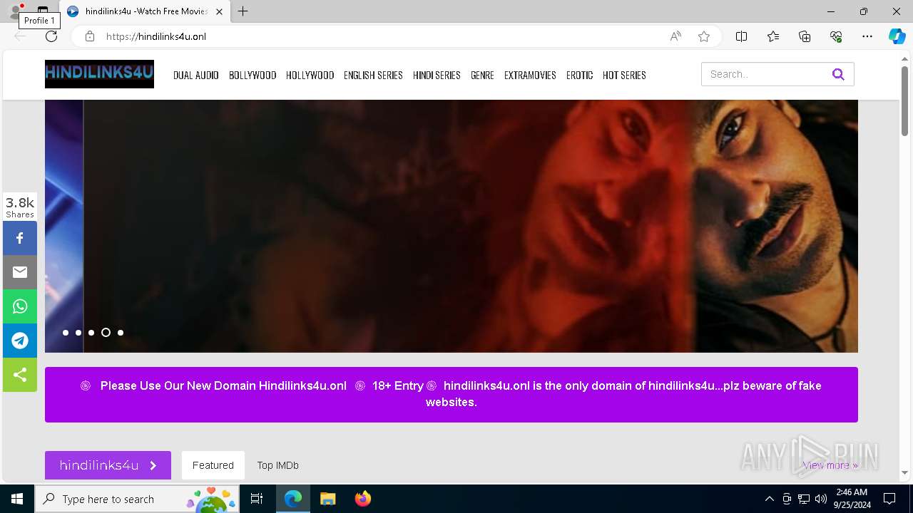
Task: Open network tray icon
Action: [x=804, y=499]
